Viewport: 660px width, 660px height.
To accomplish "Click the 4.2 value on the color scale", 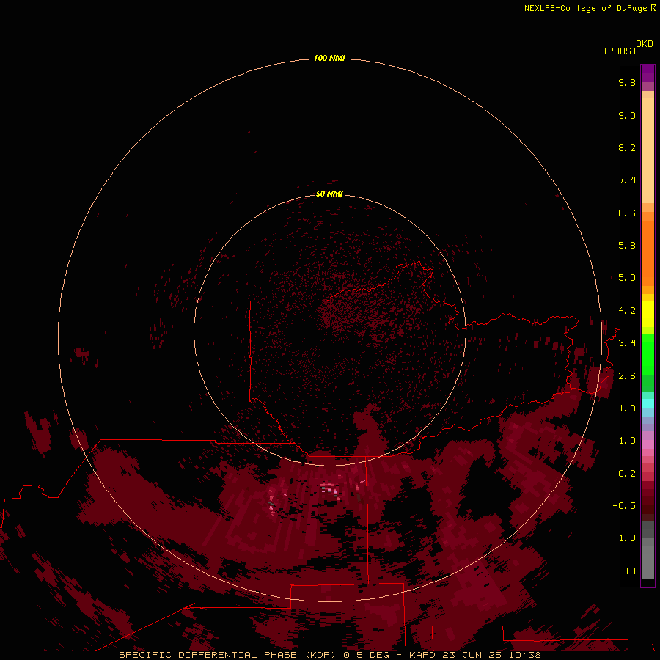I will (627, 311).
